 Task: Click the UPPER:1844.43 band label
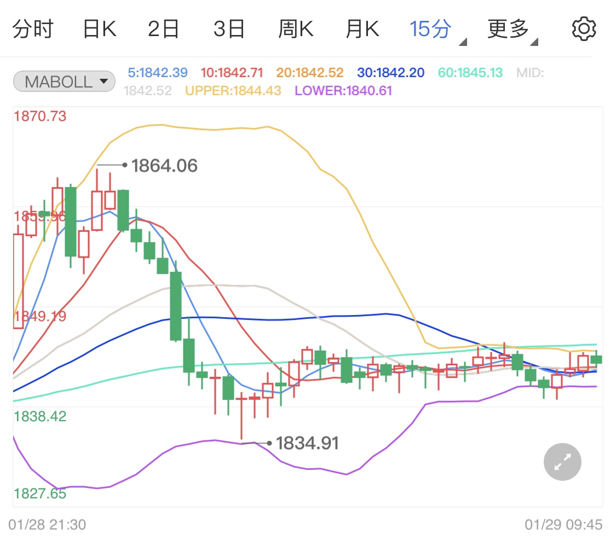(233, 91)
